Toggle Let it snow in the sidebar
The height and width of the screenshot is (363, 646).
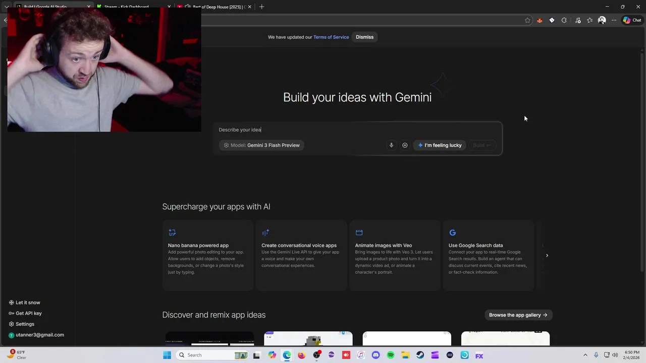[24, 302]
